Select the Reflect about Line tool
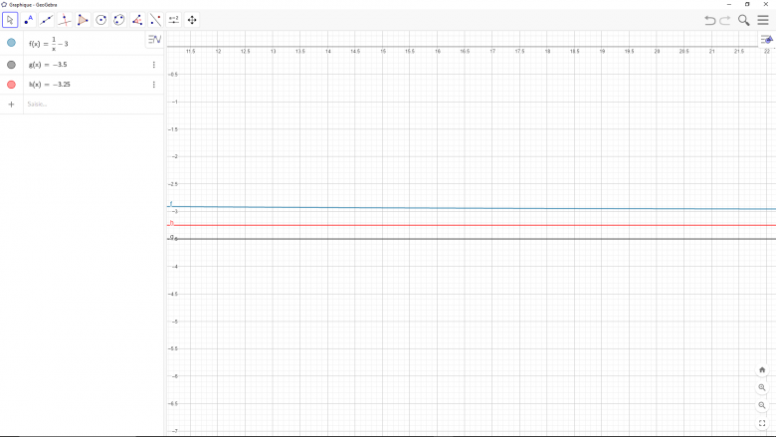The height and width of the screenshot is (437, 776). point(155,20)
